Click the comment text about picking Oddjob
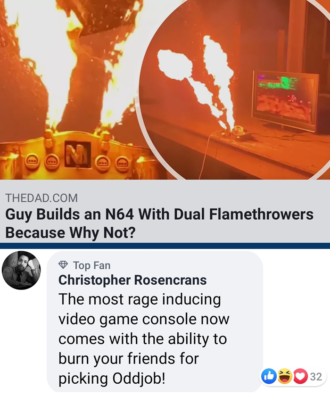Screen dimensions: 330x396 click(x=144, y=338)
